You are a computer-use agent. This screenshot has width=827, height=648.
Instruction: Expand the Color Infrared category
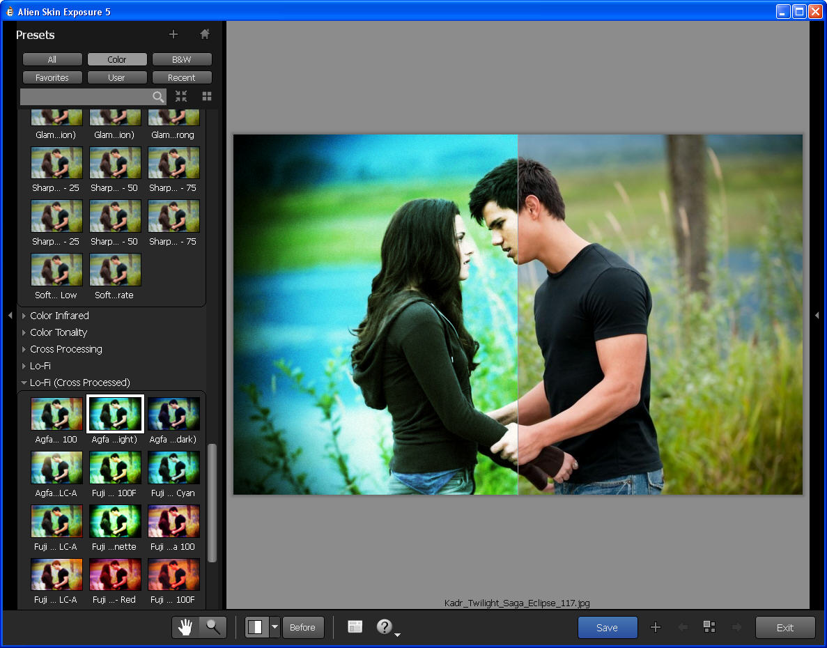[24, 316]
